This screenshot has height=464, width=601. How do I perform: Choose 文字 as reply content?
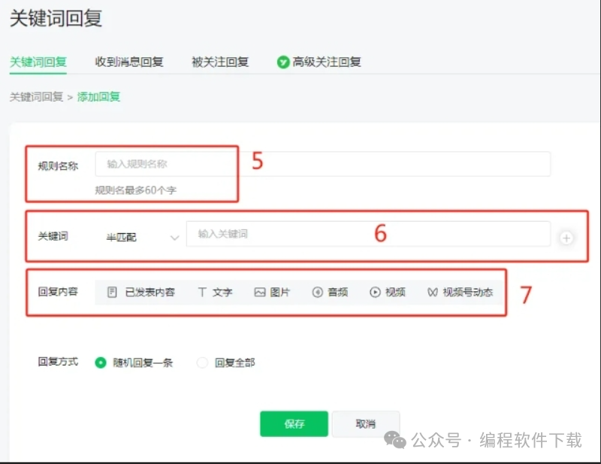(x=215, y=293)
